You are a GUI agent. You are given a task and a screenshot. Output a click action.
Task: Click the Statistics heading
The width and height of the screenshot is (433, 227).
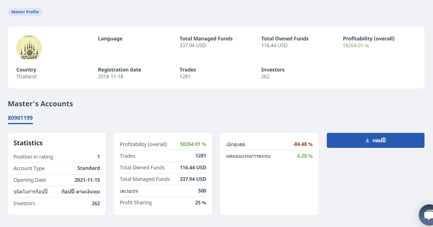(28, 143)
